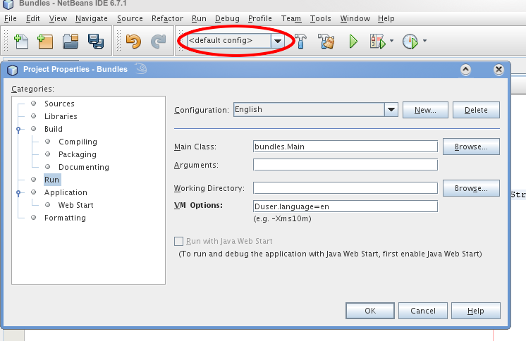This screenshot has height=341, width=526.
Task: Select the Web Start category
Action: (76, 205)
